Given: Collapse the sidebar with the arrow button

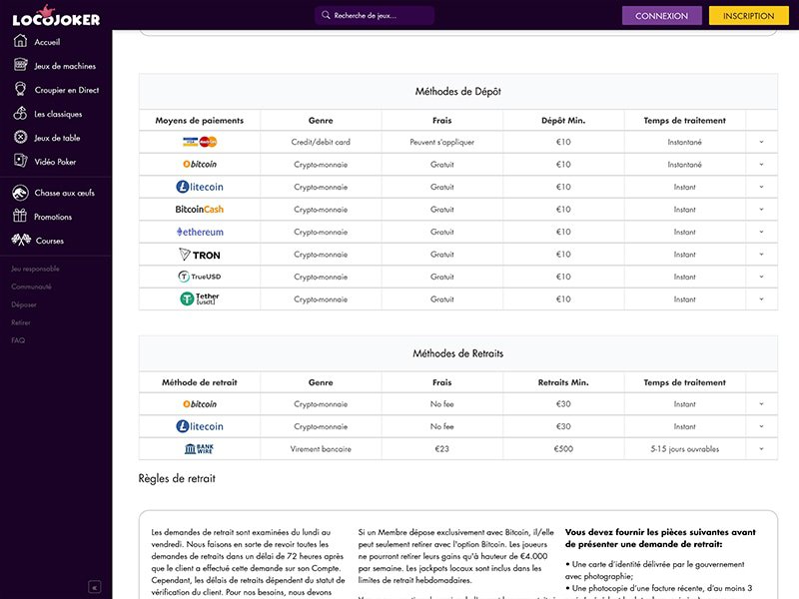Looking at the screenshot, I should (94, 587).
